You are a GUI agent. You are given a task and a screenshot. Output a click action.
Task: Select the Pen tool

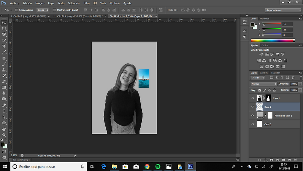coord(4,105)
